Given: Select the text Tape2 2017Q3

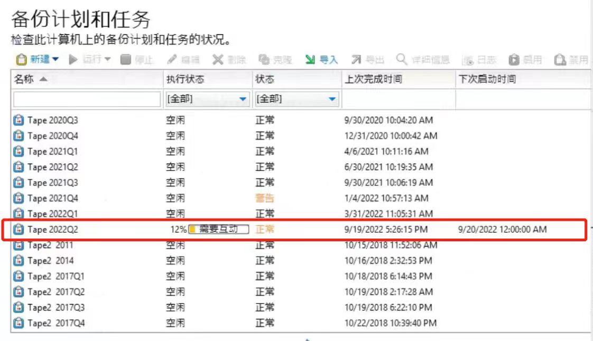Looking at the screenshot, I should click(x=56, y=307).
